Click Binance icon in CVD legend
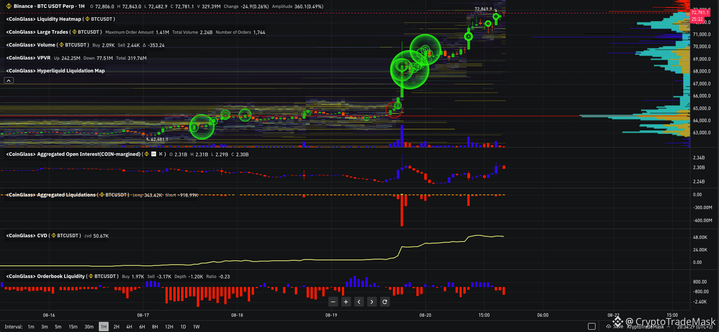The image size is (719, 332). tap(53, 236)
